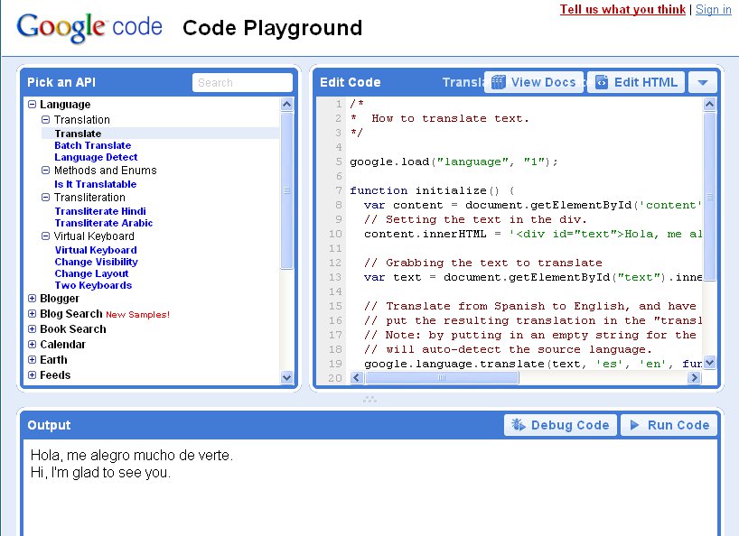739x536 pixels.
Task: Click the Blog Search category label
Action: pyautogui.click(x=71, y=314)
